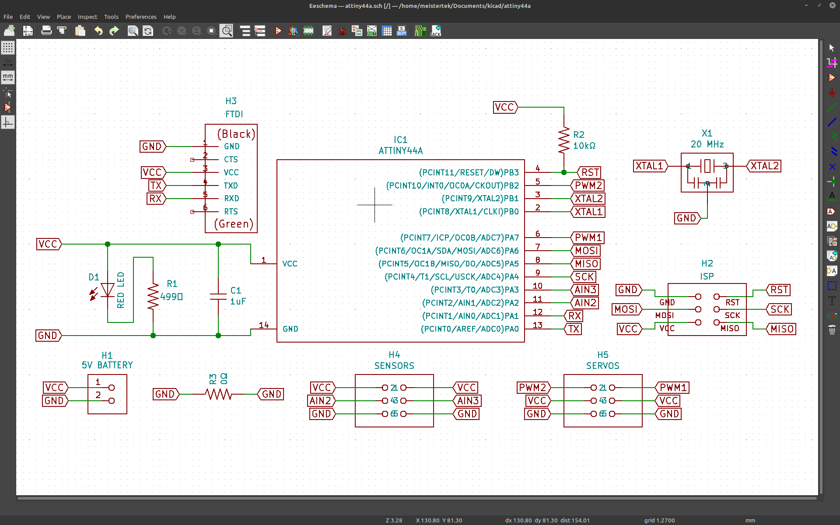Open the Inspect menu

87,17
